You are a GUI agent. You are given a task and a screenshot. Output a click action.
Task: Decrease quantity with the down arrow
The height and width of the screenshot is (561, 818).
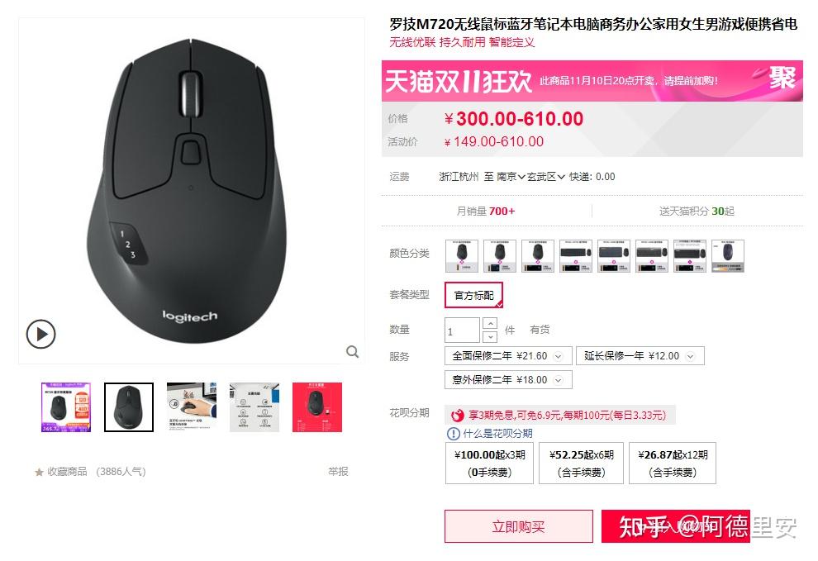coord(490,337)
